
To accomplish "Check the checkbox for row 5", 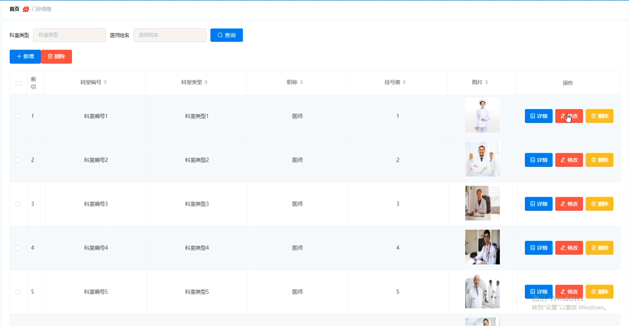I will [18, 292].
